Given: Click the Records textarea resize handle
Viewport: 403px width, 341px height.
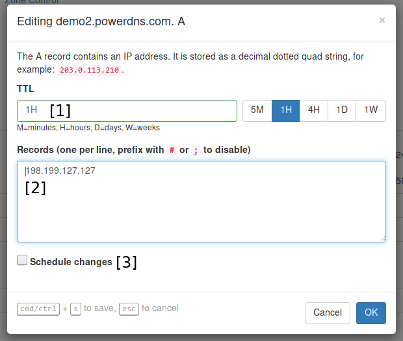Looking at the screenshot, I should pos(382,239).
